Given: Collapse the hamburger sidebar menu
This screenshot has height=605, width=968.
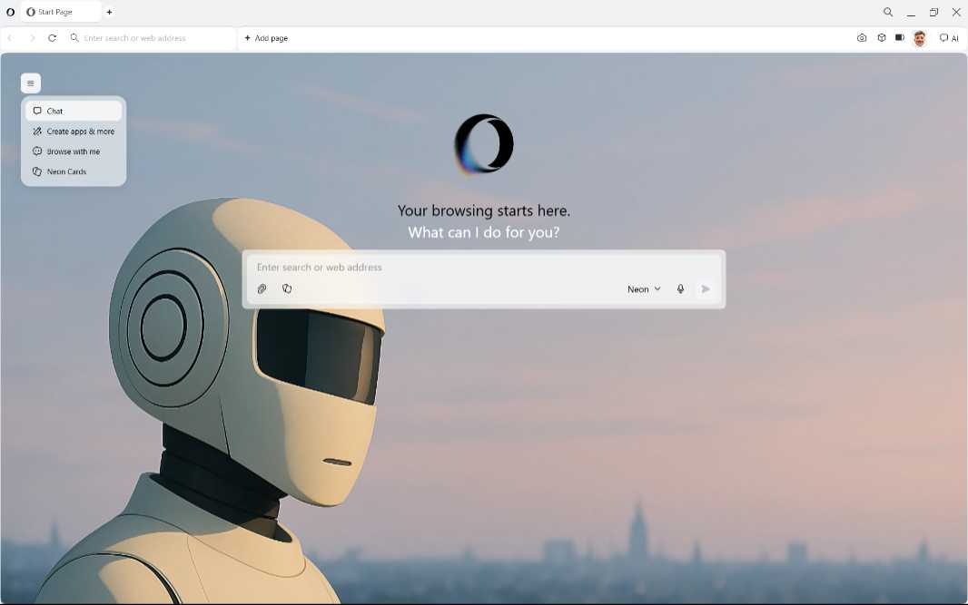Looking at the screenshot, I should click(30, 83).
